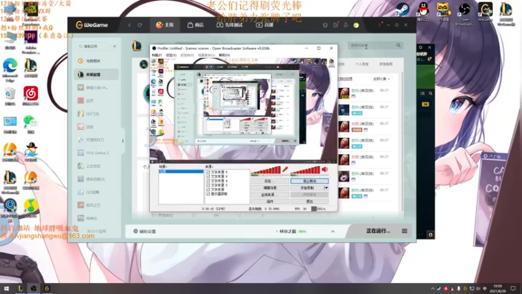Select the Open Broadcaster desktop icon
This screenshot has width=522, height=294.
464,12
